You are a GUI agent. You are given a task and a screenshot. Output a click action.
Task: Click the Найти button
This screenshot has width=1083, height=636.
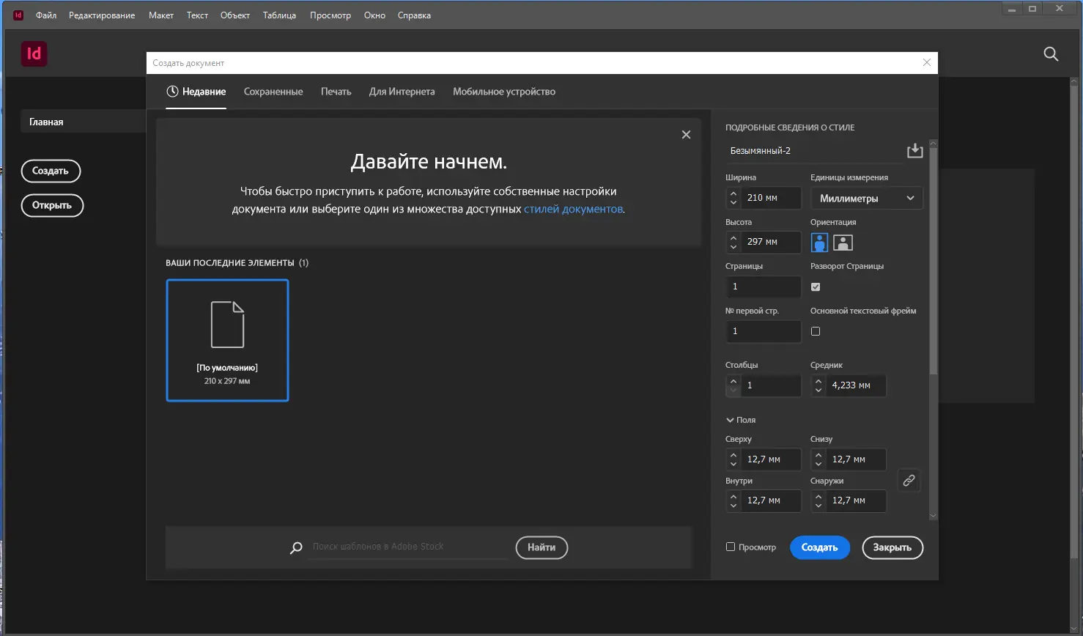click(541, 547)
